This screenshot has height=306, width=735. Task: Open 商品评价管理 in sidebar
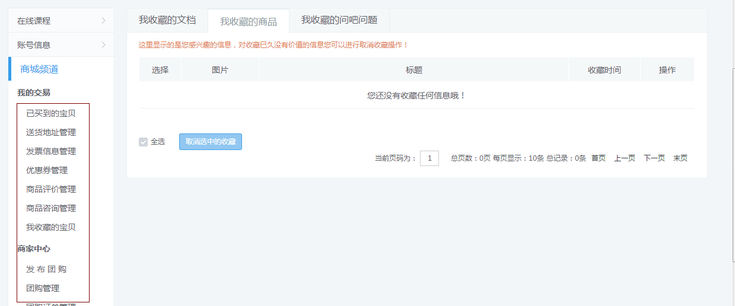(x=51, y=189)
